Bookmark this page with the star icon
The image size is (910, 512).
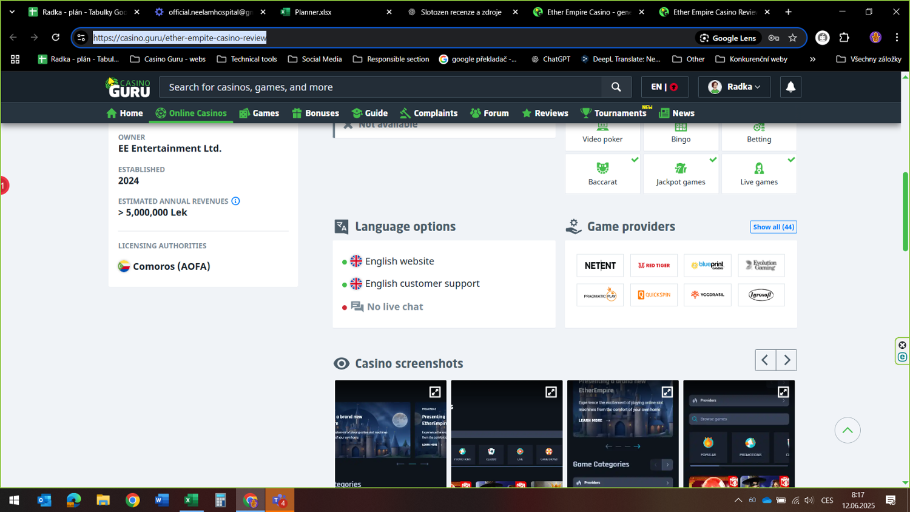(792, 38)
